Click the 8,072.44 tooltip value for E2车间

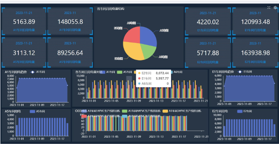162,73
